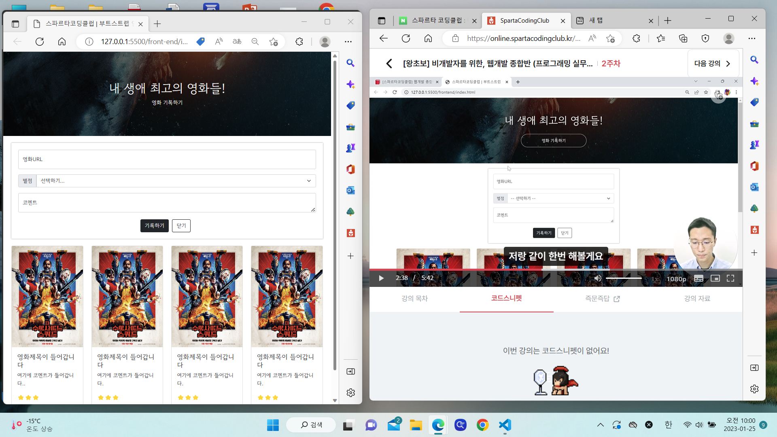Open taskbar 검색 search box
The image size is (777, 437).
(x=311, y=425)
